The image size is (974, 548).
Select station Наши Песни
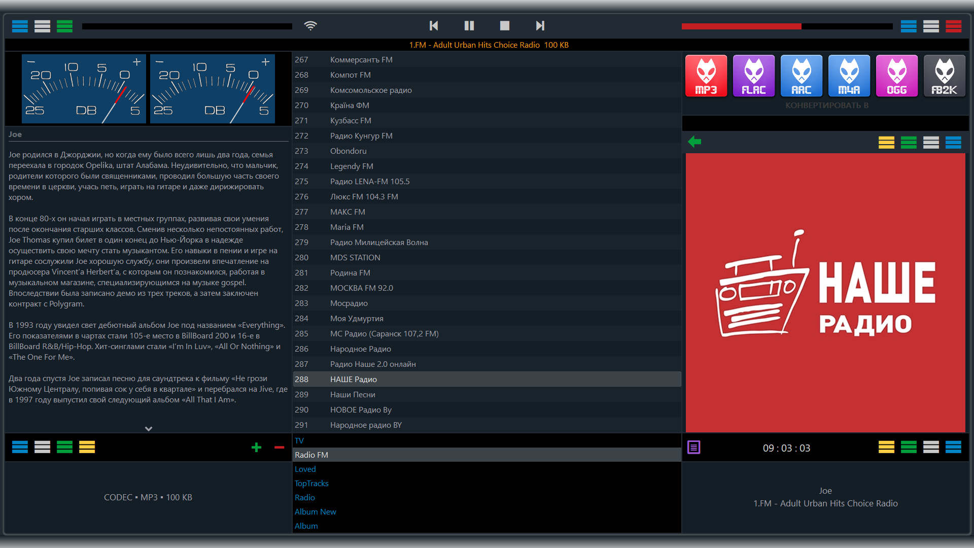point(353,395)
